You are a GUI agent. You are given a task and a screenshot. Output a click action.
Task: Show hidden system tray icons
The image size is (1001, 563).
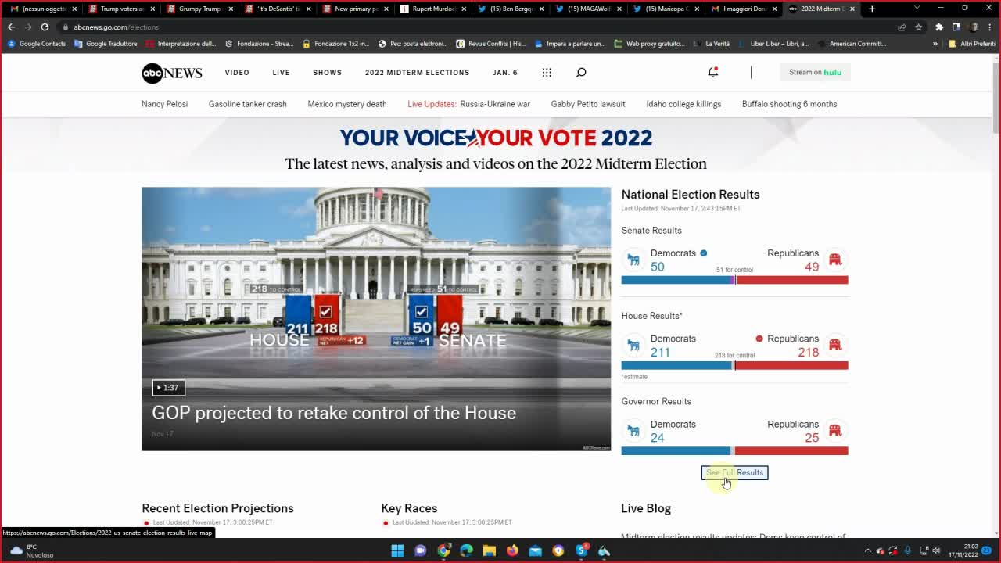click(x=867, y=550)
